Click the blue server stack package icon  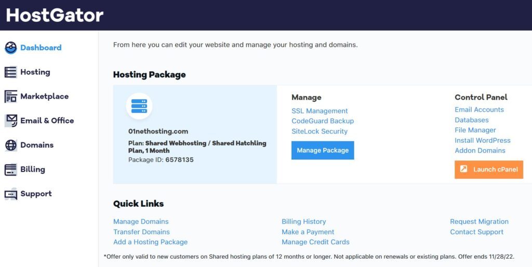tap(139, 106)
